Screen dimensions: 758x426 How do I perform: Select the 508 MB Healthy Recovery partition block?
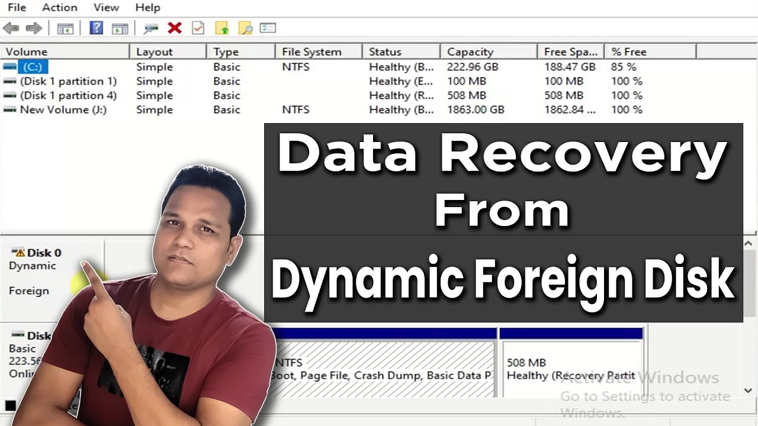click(x=571, y=363)
